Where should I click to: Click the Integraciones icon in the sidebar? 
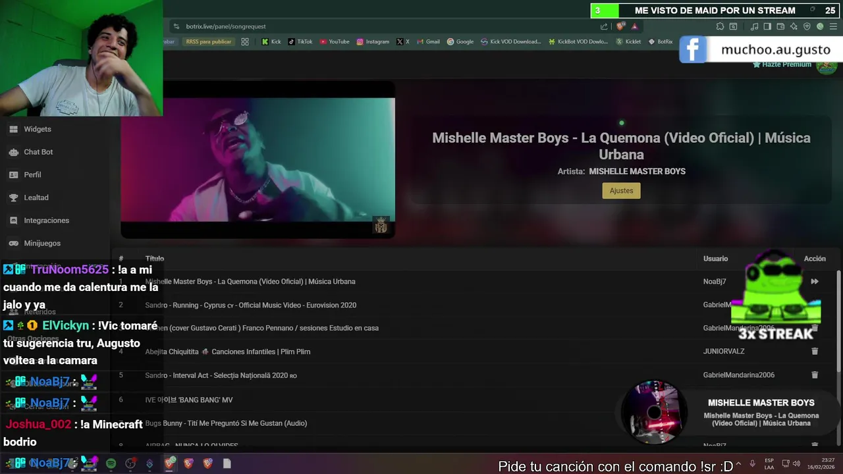[13, 221]
